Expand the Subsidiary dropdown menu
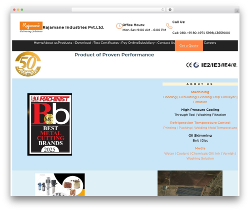 tap(147, 43)
